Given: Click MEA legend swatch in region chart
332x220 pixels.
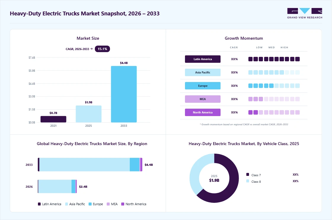Looking at the screenshot, I should click(x=108, y=204).
